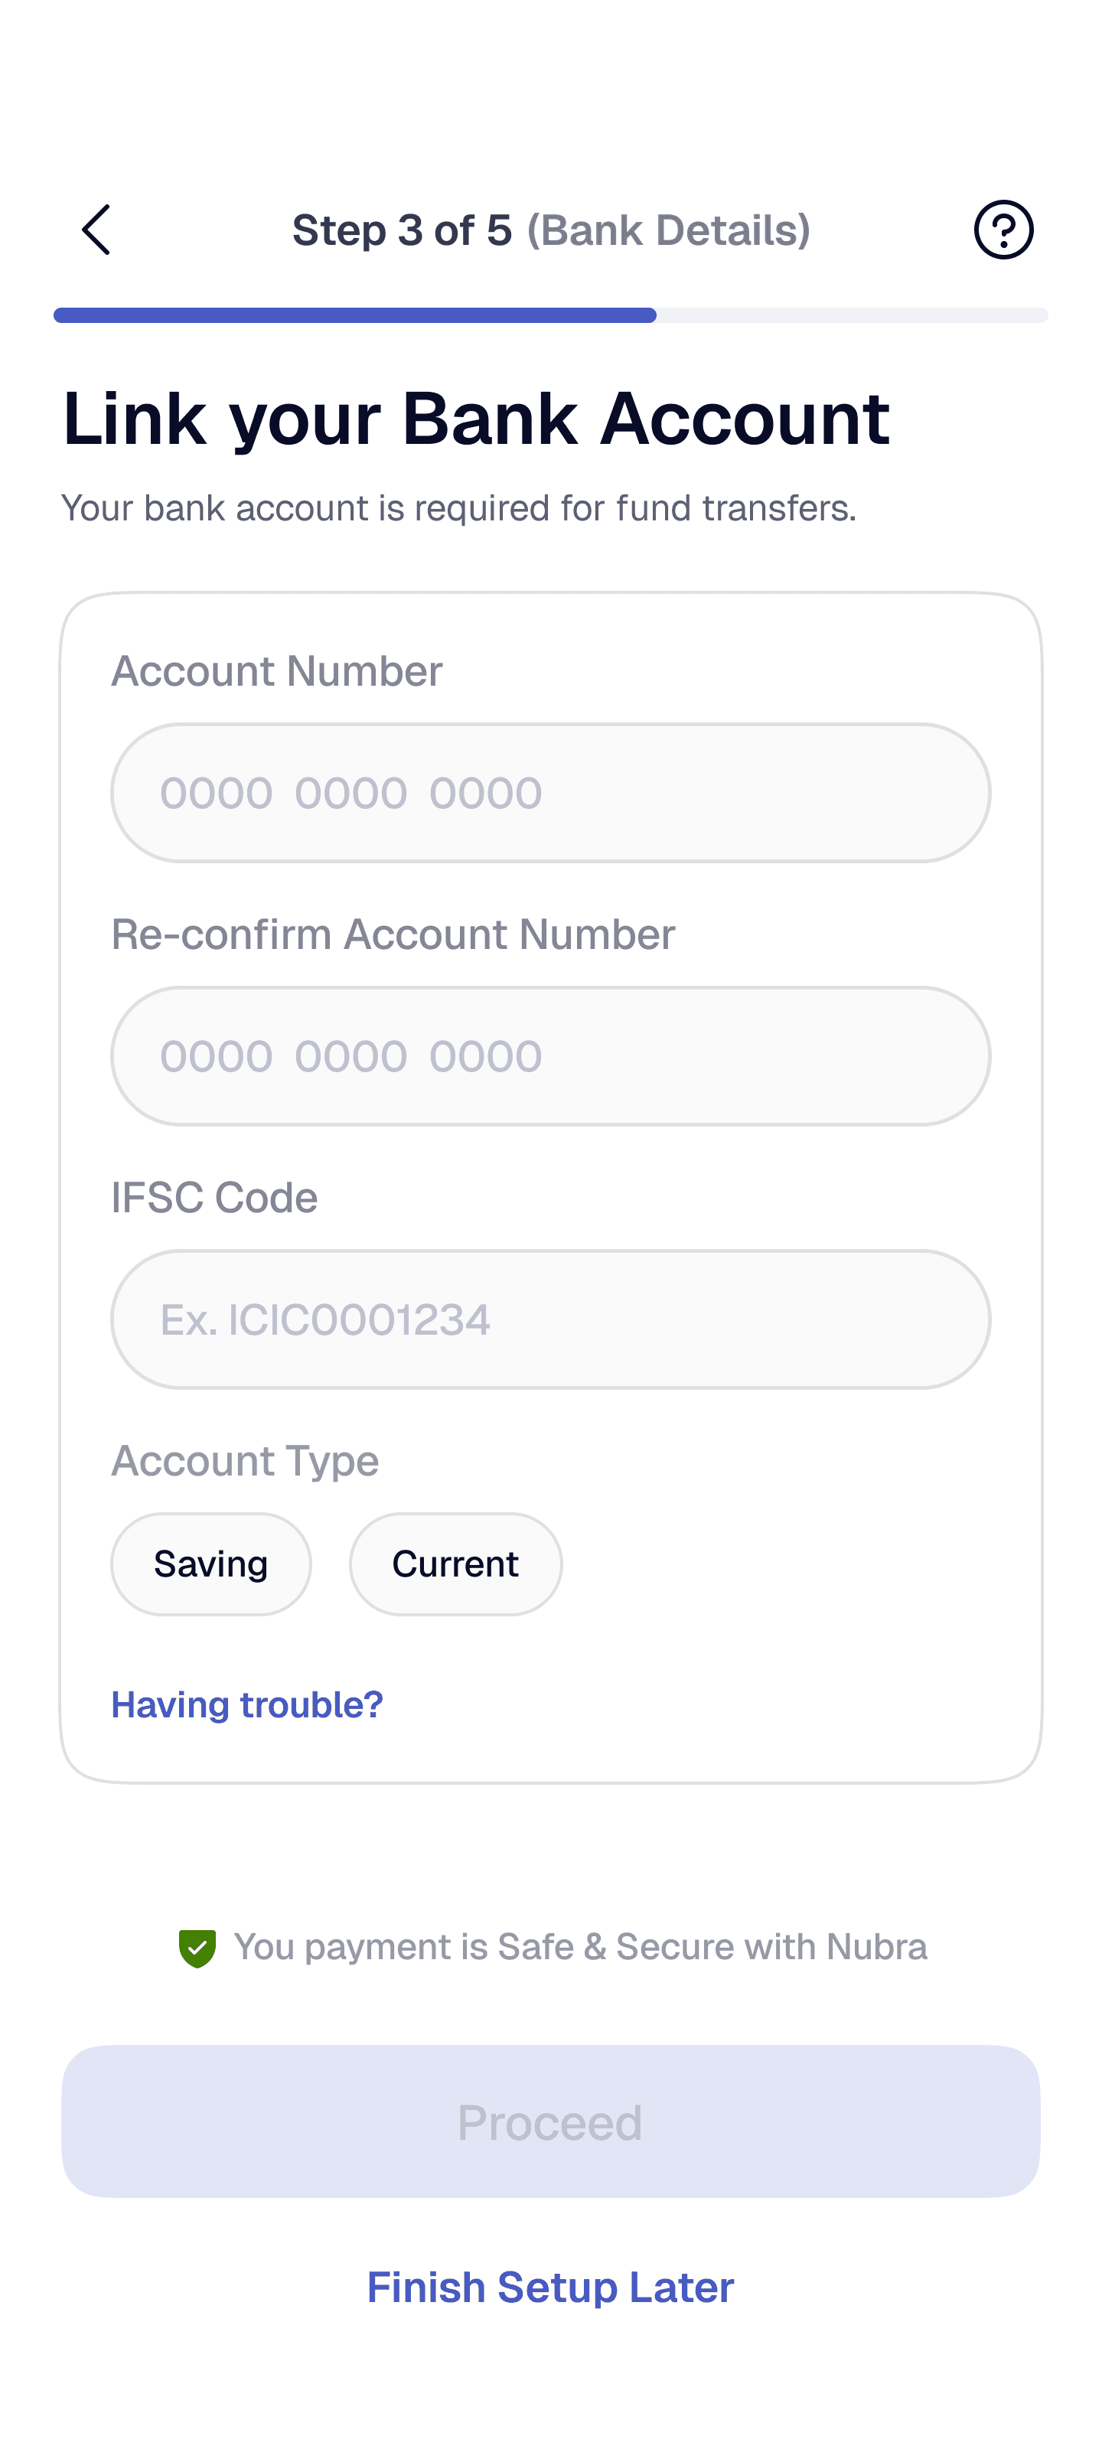Click the Account Number label

click(x=277, y=671)
